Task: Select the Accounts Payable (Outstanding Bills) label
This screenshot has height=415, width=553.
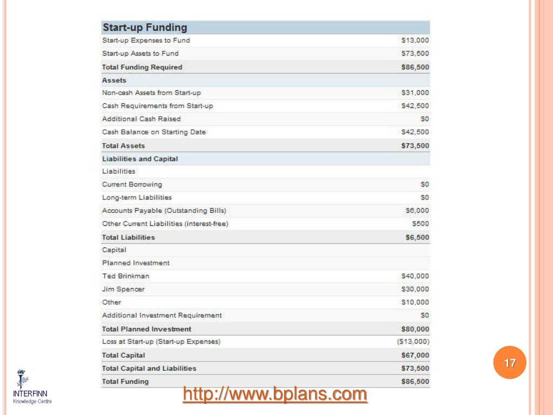Action: (x=164, y=211)
